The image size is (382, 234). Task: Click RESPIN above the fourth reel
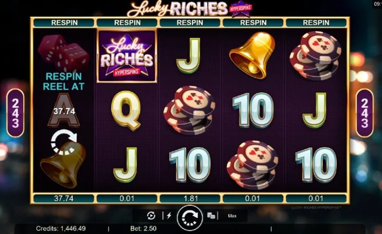tap(253, 23)
